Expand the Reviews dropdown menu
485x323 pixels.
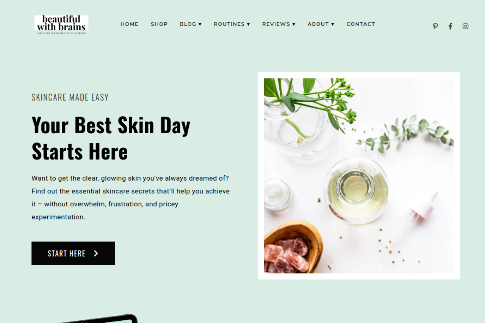[x=278, y=24]
